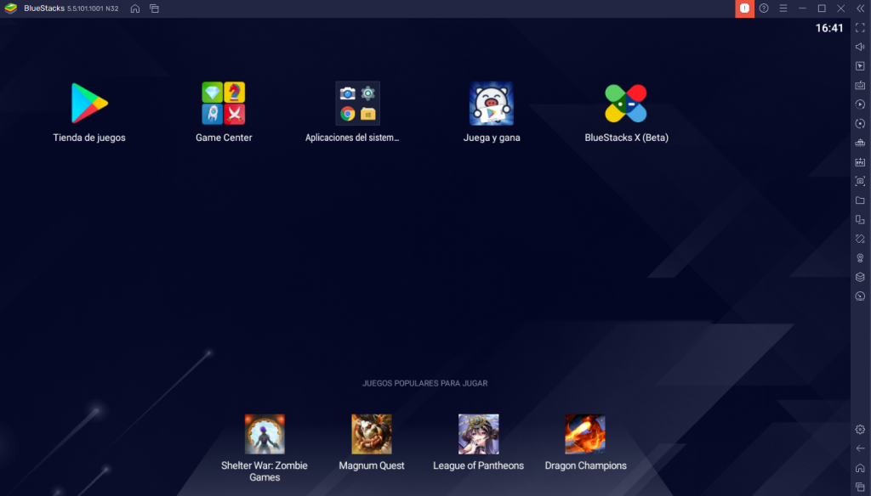
Task: Launch BlueStacks X (Beta)
Action: pos(626,104)
